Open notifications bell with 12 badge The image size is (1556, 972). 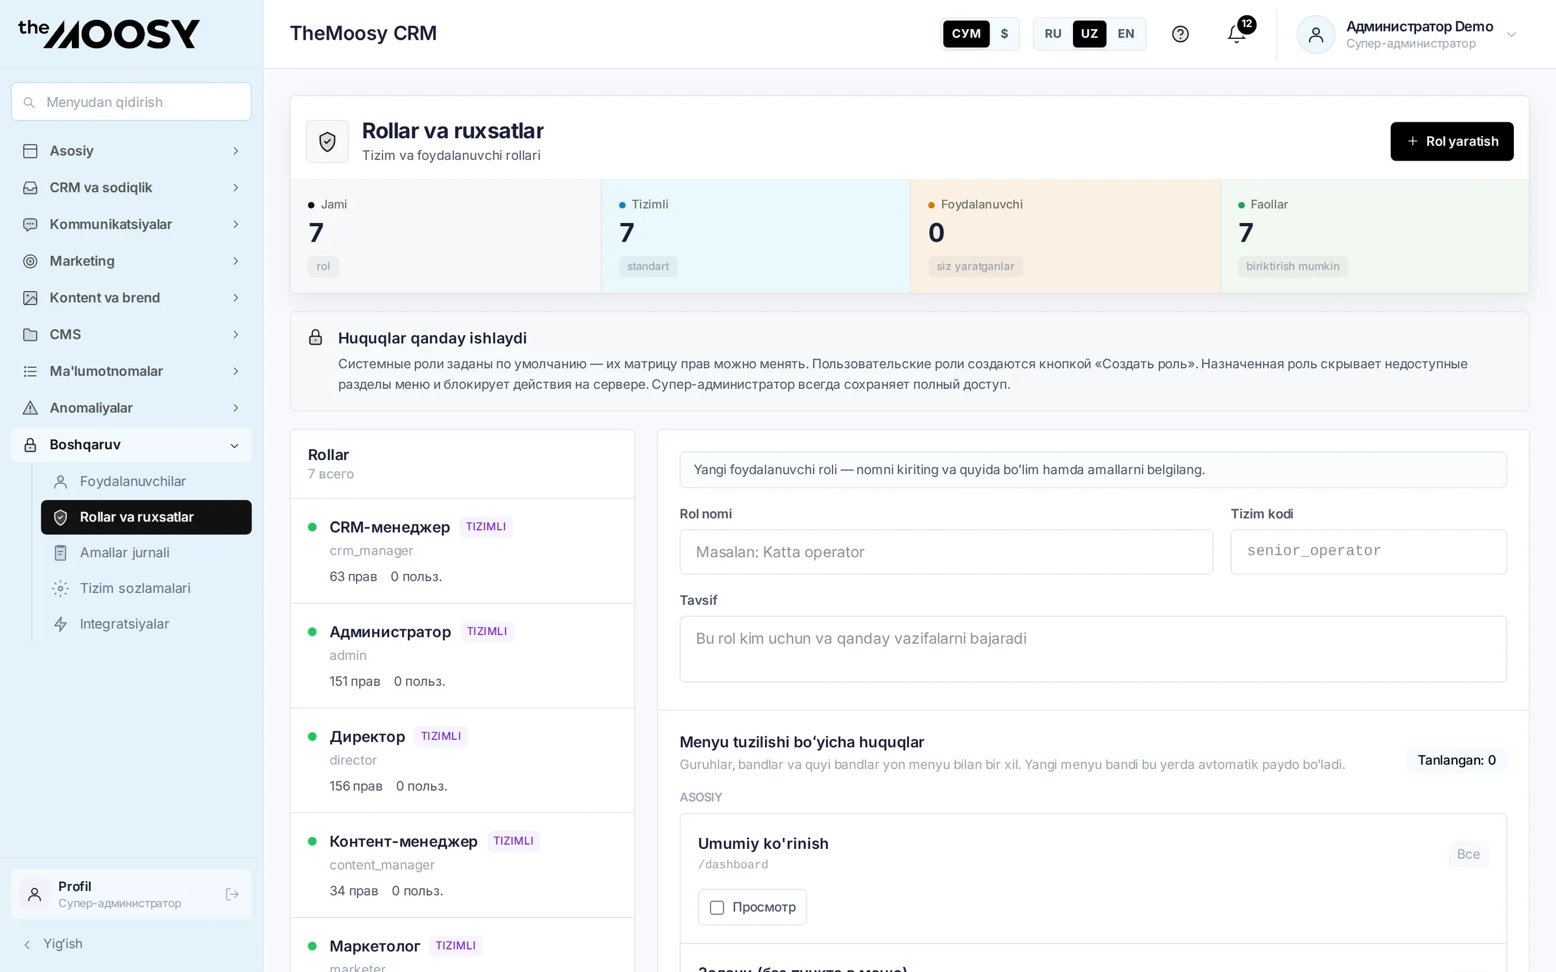[1237, 34]
